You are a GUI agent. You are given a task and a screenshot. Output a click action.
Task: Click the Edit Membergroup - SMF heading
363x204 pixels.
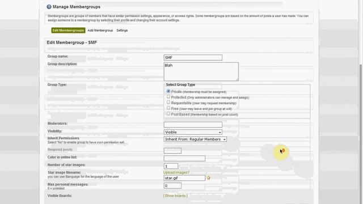coord(72,42)
